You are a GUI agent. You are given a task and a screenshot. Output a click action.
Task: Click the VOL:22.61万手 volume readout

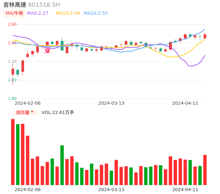[x=58, y=112]
